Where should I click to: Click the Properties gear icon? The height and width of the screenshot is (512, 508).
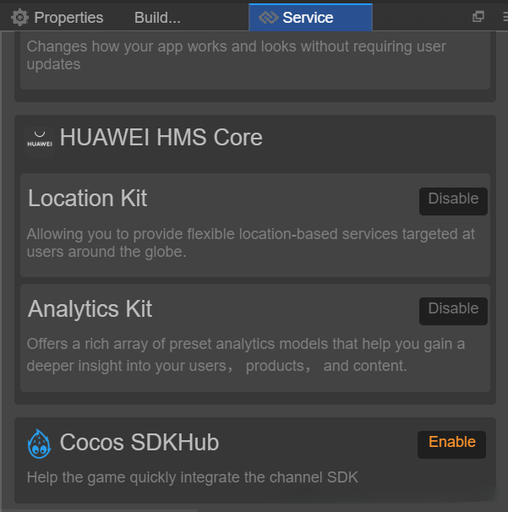click(x=19, y=17)
